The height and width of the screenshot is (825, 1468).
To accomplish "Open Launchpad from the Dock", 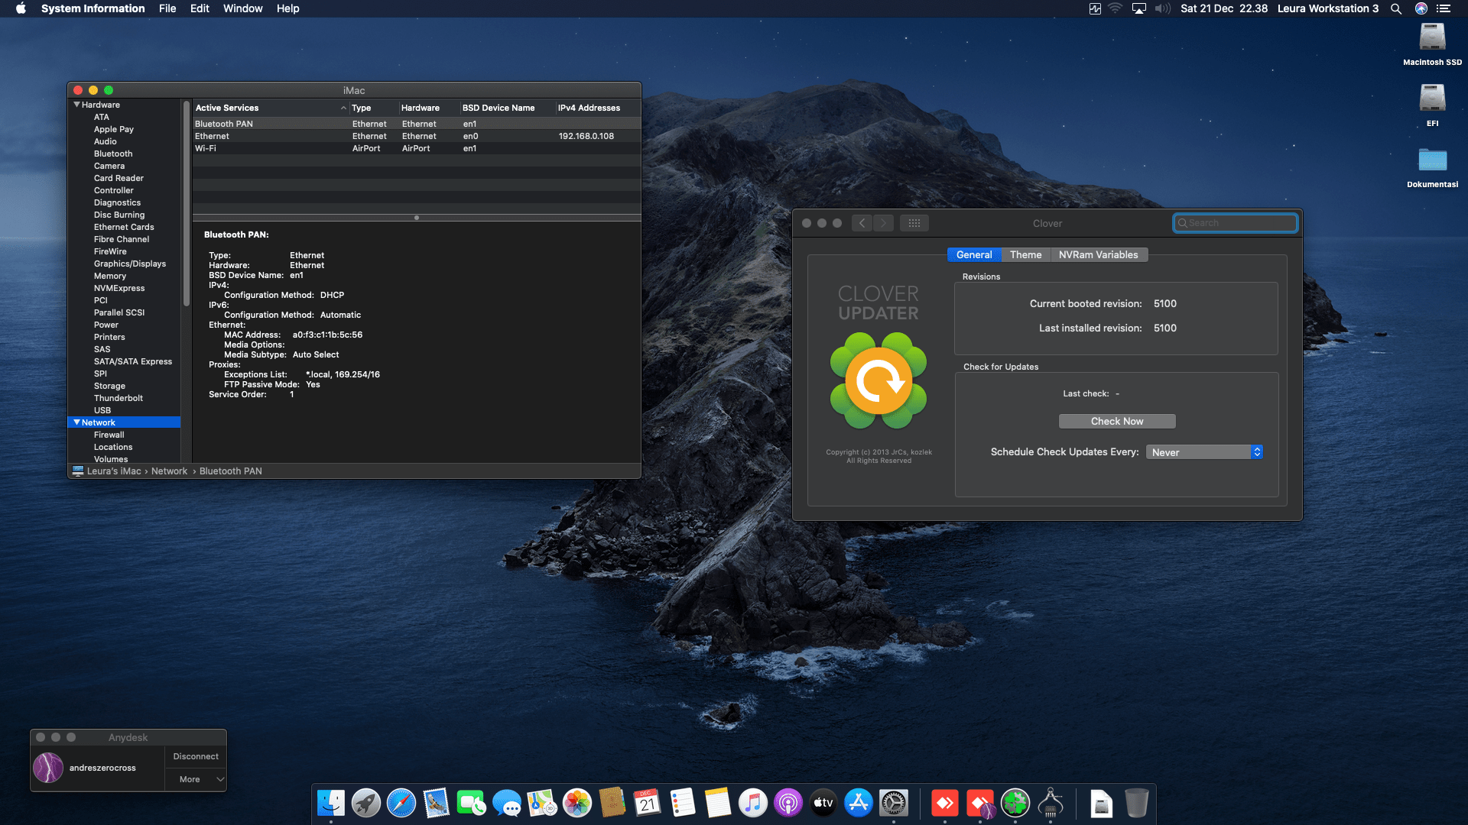I will click(365, 804).
